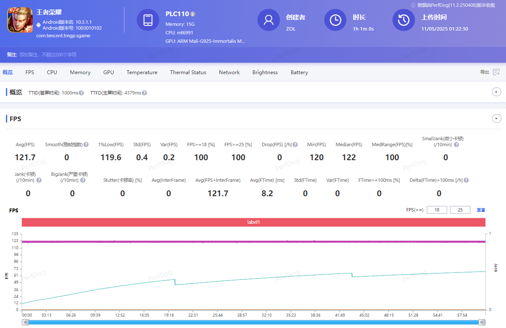Collapse the FPS section panel
Viewport: 506px width, 328px height.
[x=497, y=119]
